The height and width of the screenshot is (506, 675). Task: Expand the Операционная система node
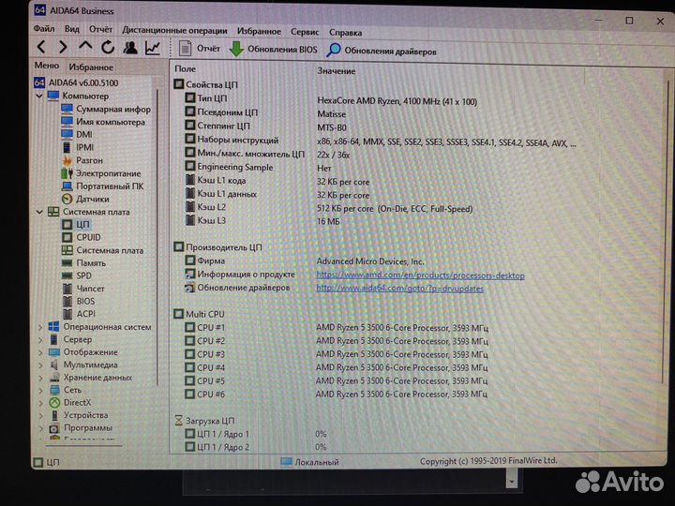coord(40,327)
